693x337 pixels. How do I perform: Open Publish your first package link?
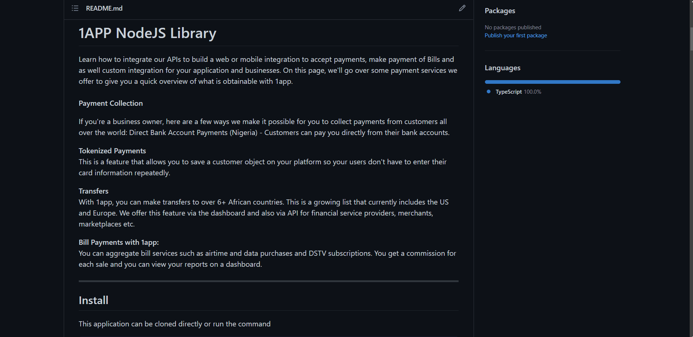[x=516, y=35]
